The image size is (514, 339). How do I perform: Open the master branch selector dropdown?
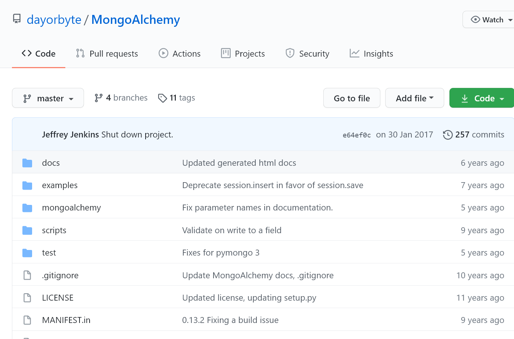(48, 98)
